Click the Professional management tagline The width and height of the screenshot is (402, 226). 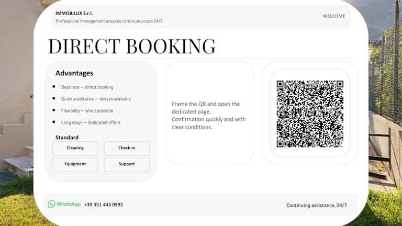(x=109, y=21)
